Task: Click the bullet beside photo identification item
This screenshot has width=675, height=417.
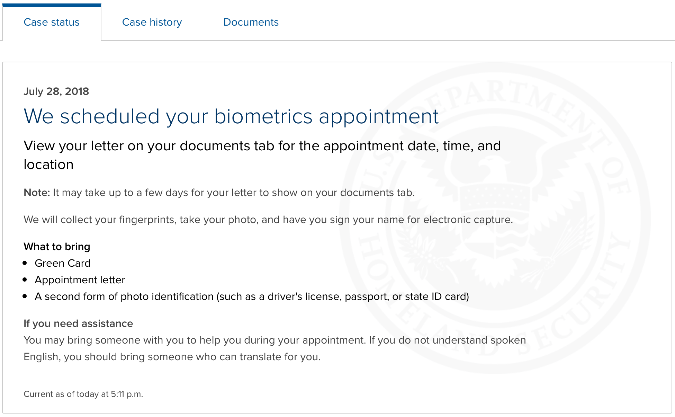Action: [25, 296]
